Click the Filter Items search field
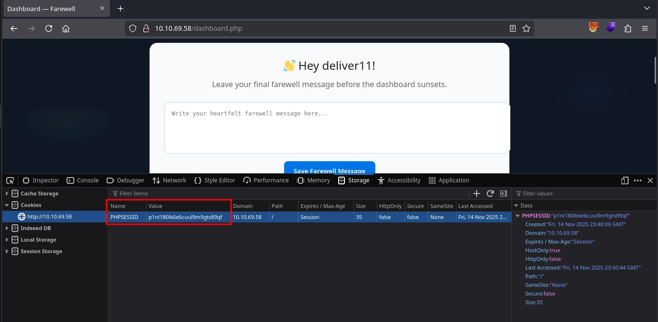Viewport: 658px width, 322px height. pos(289,193)
